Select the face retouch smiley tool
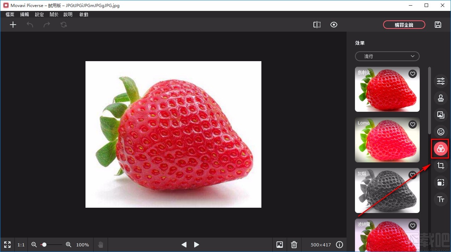 click(440, 132)
